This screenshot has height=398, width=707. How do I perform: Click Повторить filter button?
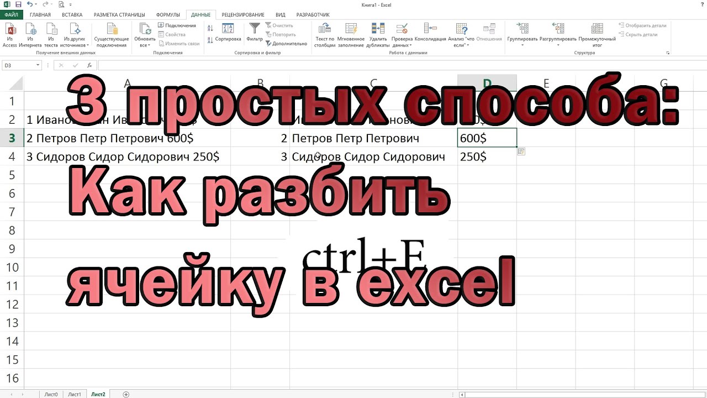pos(281,34)
